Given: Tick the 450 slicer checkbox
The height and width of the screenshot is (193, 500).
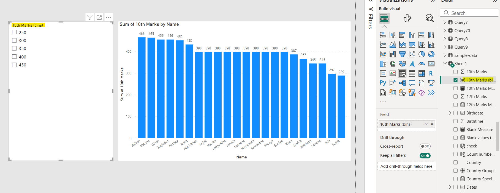Looking at the screenshot, I should coord(15,65).
